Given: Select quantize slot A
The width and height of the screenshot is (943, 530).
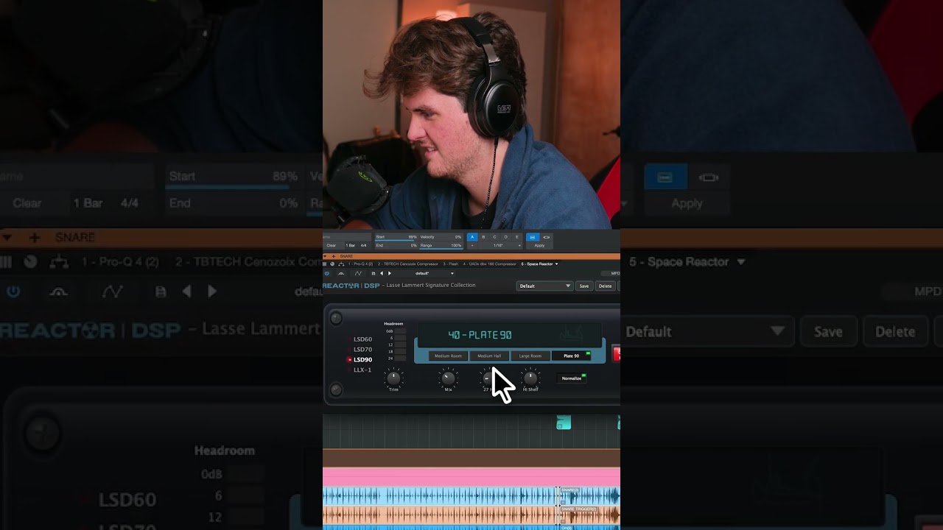Looking at the screenshot, I should [x=472, y=237].
